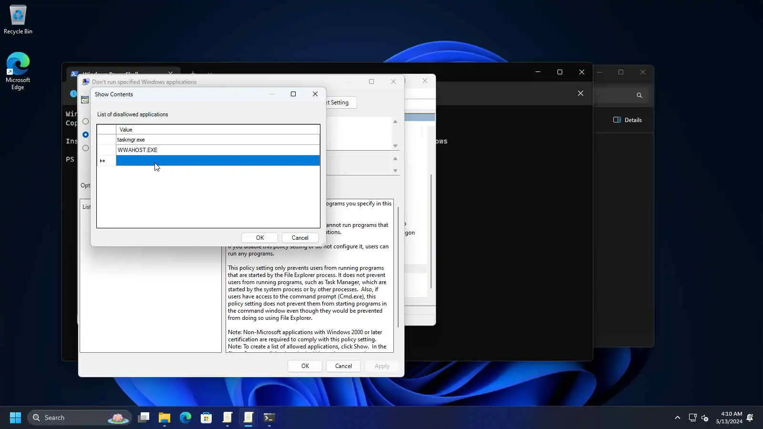Open the muted volume tray icon
The image size is (763, 429).
pos(705,418)
